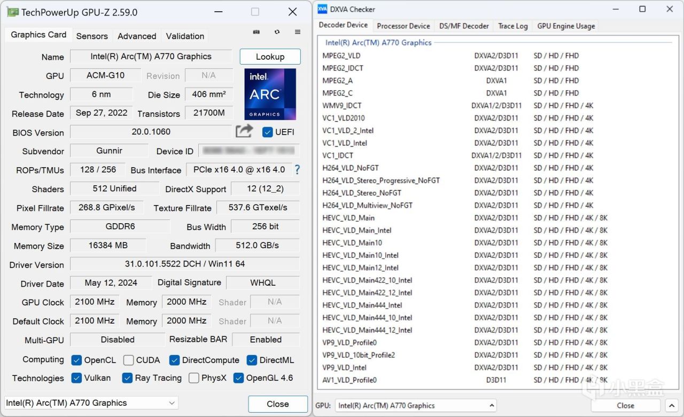Click the Multi-GPU value "Disabled"
The width and height of the screenshot is (684, 417).
118,340
